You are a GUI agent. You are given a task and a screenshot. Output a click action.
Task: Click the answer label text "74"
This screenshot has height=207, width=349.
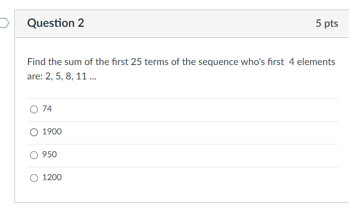[x=47, y=109]
